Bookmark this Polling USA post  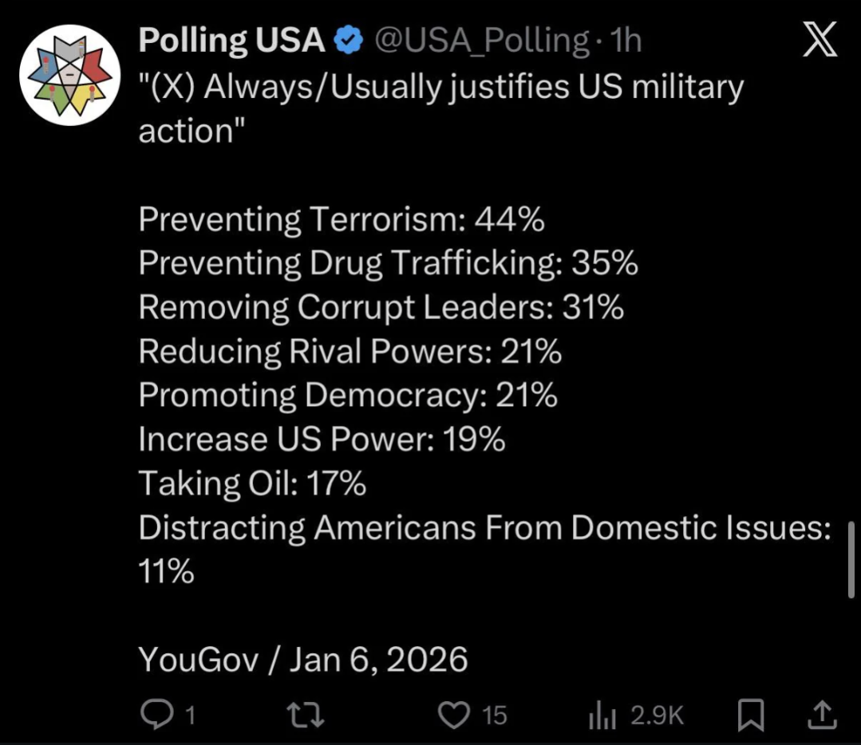click(x=751, y=714)
